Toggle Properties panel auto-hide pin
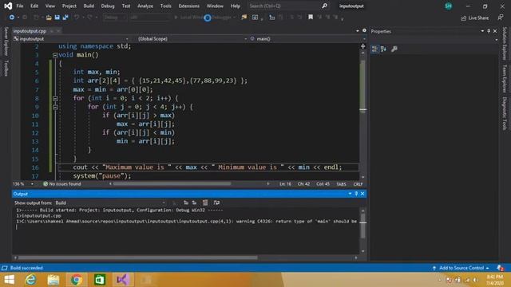 [489, 31]
